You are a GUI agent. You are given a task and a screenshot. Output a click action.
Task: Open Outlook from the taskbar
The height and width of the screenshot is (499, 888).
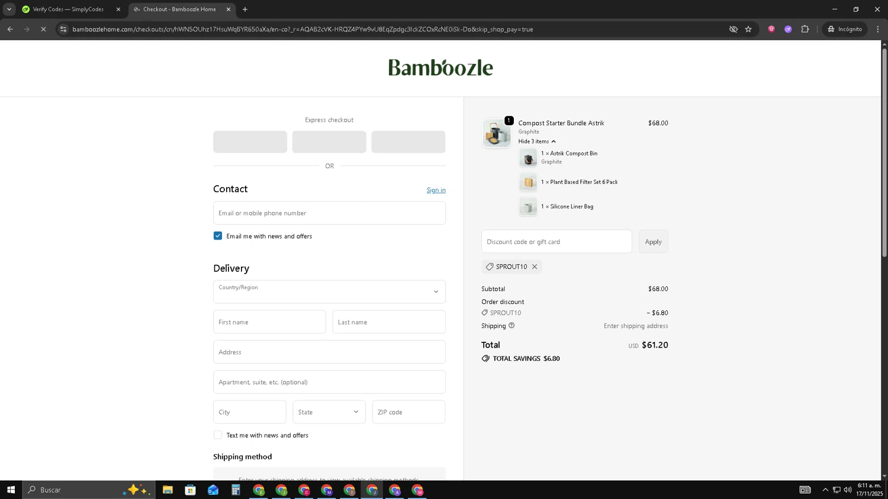point(213,490)
